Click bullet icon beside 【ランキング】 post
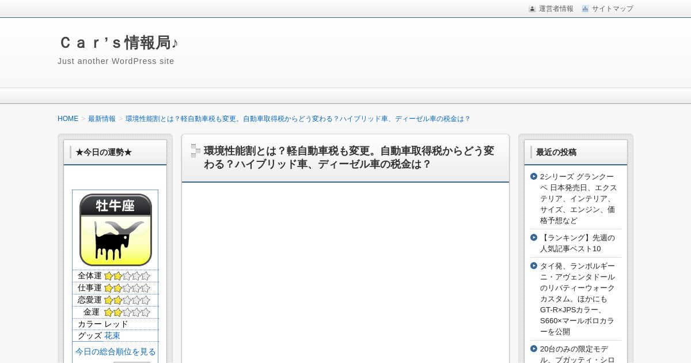The height and width of the screenshot is (363, 691). pos(534,237)
